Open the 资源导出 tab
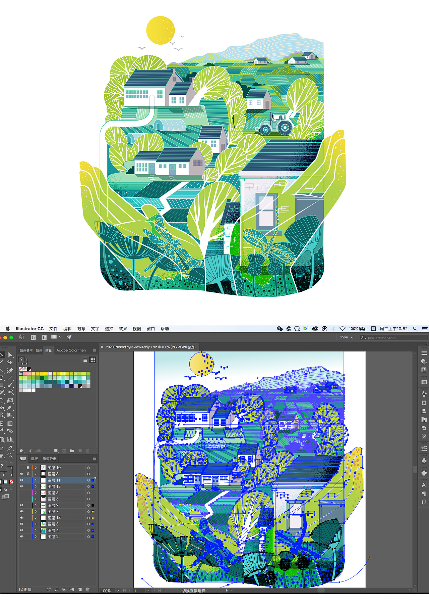This screenshot has height=608, width=429. pos(50,459)
